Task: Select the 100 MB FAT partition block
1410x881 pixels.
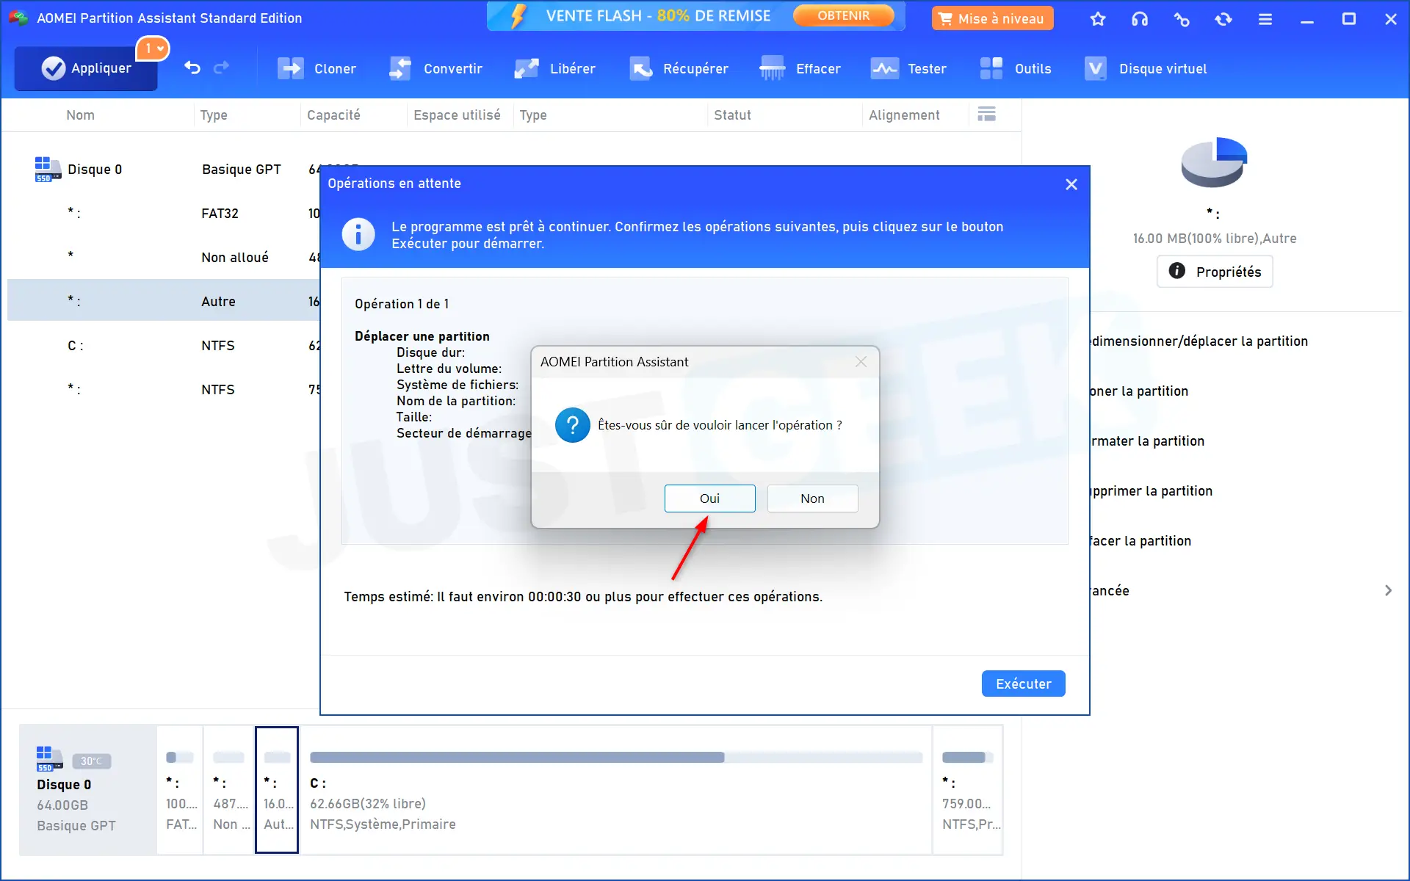Action: (x=181, y=790)
